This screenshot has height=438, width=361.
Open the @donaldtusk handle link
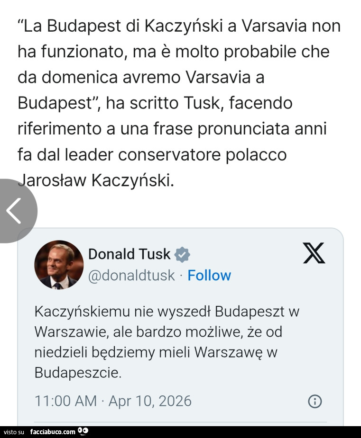pyautogui.click(x=131, y=275)
